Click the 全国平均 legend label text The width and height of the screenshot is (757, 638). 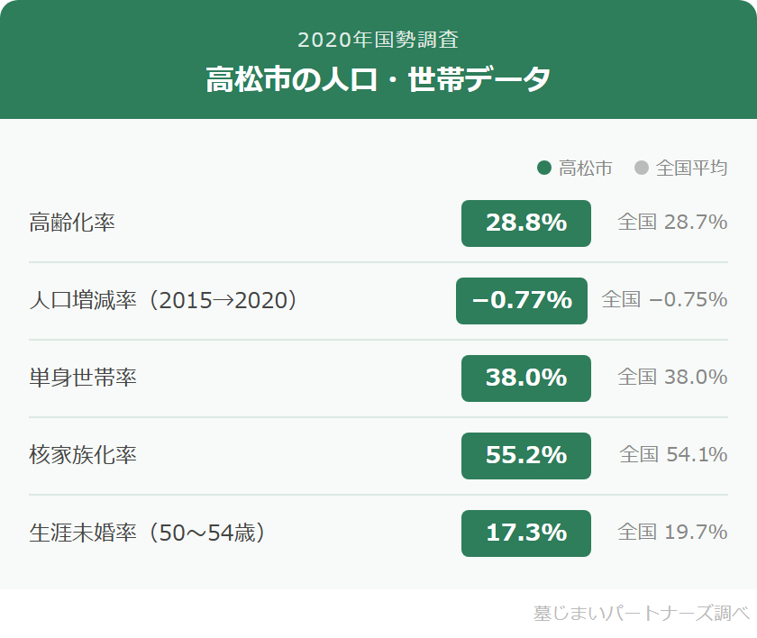point(691,168)
